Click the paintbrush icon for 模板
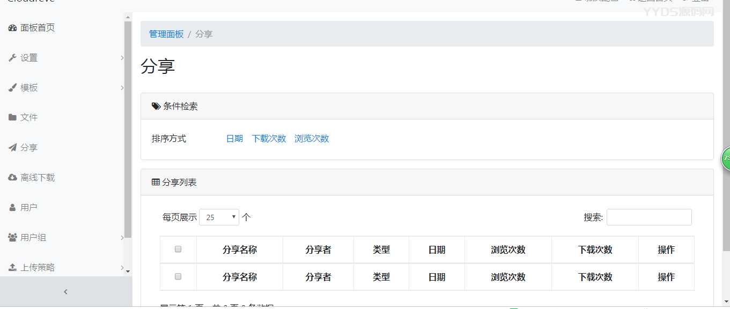Image resolution: width=730 pixels, height=309 pixels. 13,88
